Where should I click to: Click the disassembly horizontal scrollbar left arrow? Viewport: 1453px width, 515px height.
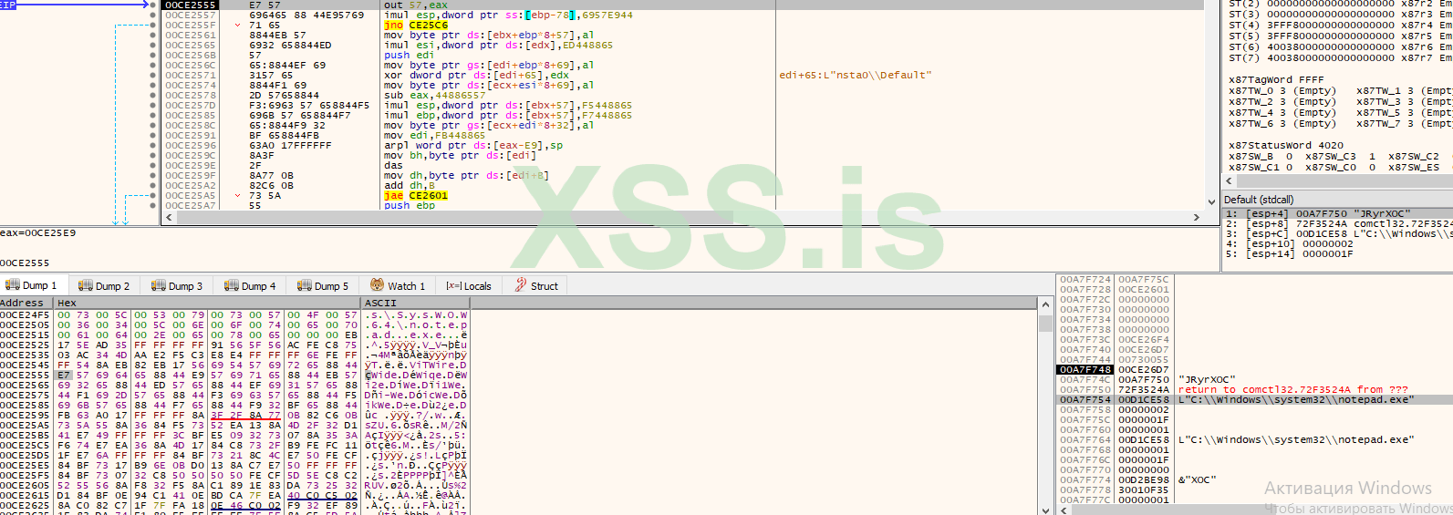click(169, 218)
